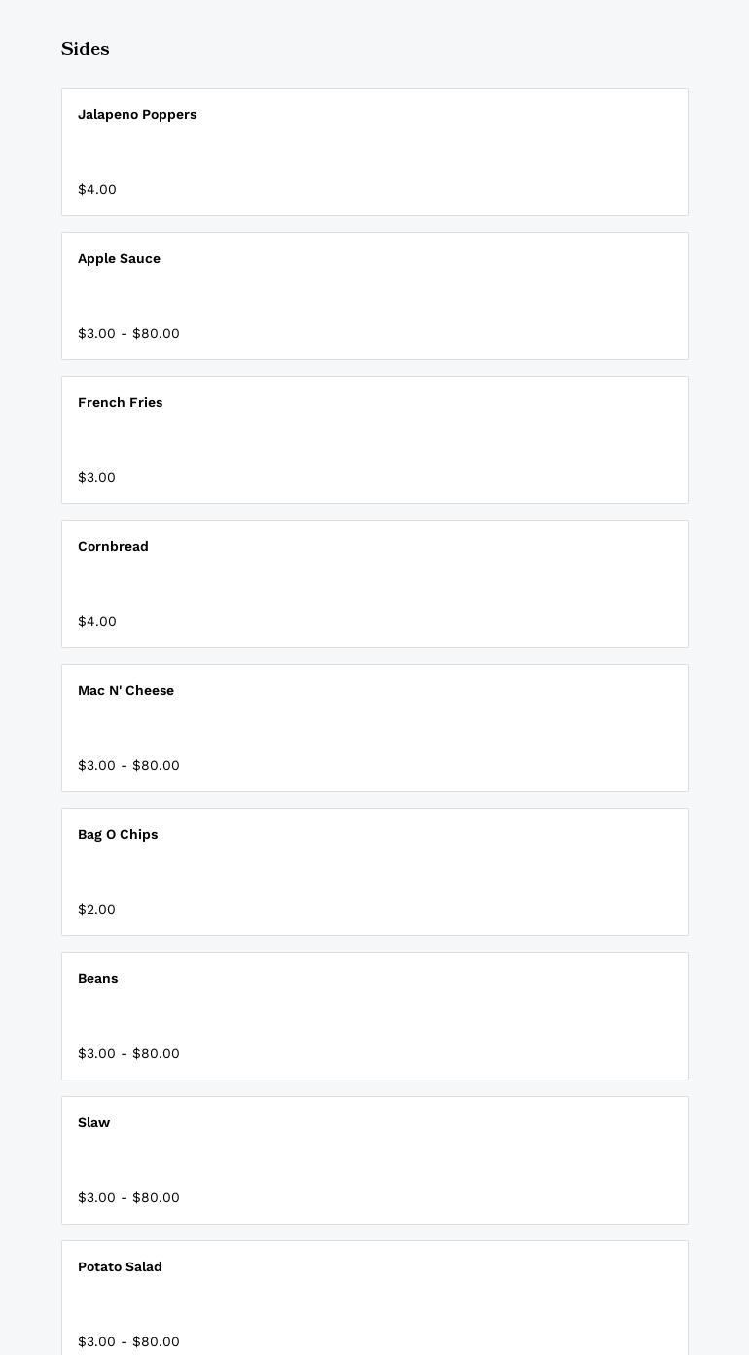Screen dimensions: 749x1355
Task: Click the $4.00 price under Jalapeno Poppers
Action: (97, 190)
